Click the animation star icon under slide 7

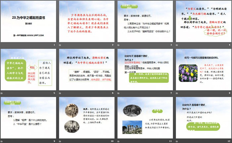click(118, 93)
